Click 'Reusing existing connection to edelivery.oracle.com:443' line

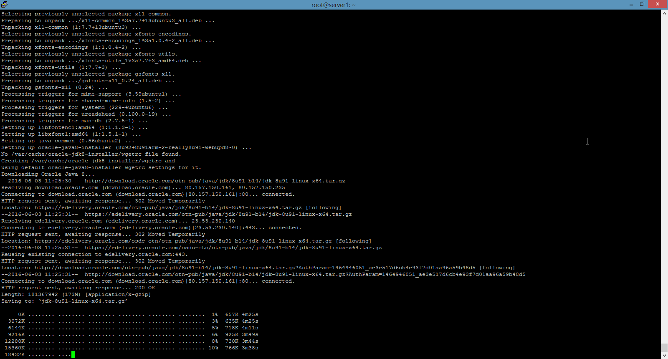coord(94,254)
